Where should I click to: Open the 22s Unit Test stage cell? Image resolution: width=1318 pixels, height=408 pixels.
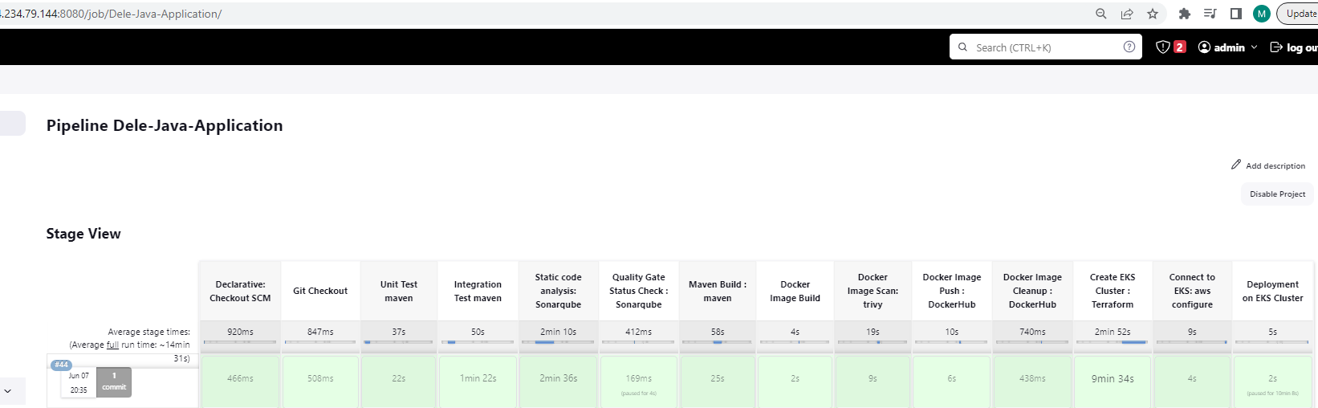pyautogui.click(x=399, y=381)
